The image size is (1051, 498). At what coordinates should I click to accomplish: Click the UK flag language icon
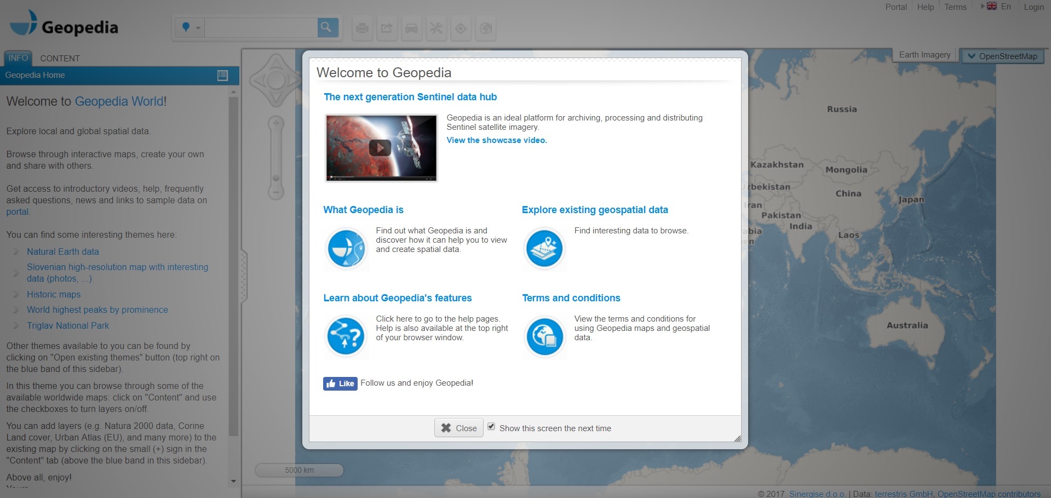(992, 6)
